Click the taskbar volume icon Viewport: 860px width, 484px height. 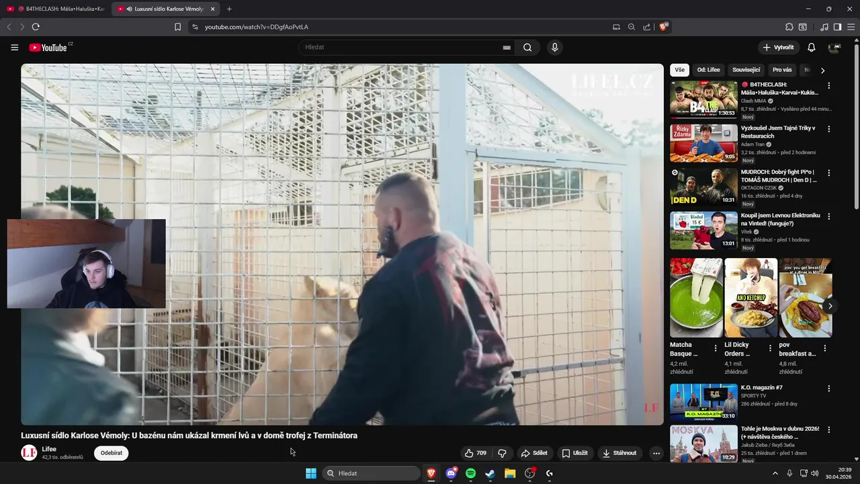815,473
